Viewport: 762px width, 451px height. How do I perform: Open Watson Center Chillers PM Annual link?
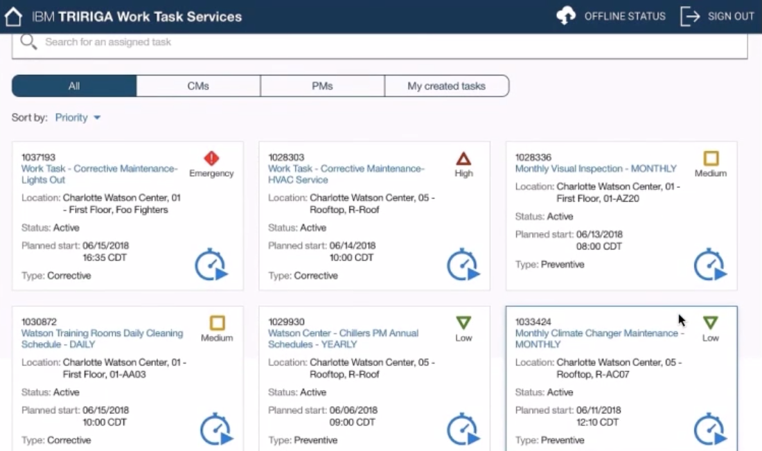tap(343, 339)
